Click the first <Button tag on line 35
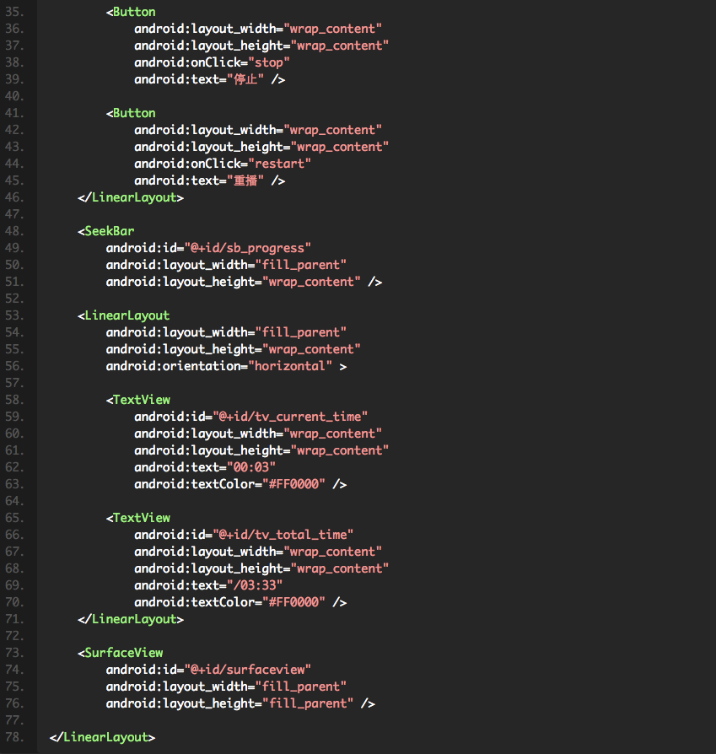 (x=131, y=12)
